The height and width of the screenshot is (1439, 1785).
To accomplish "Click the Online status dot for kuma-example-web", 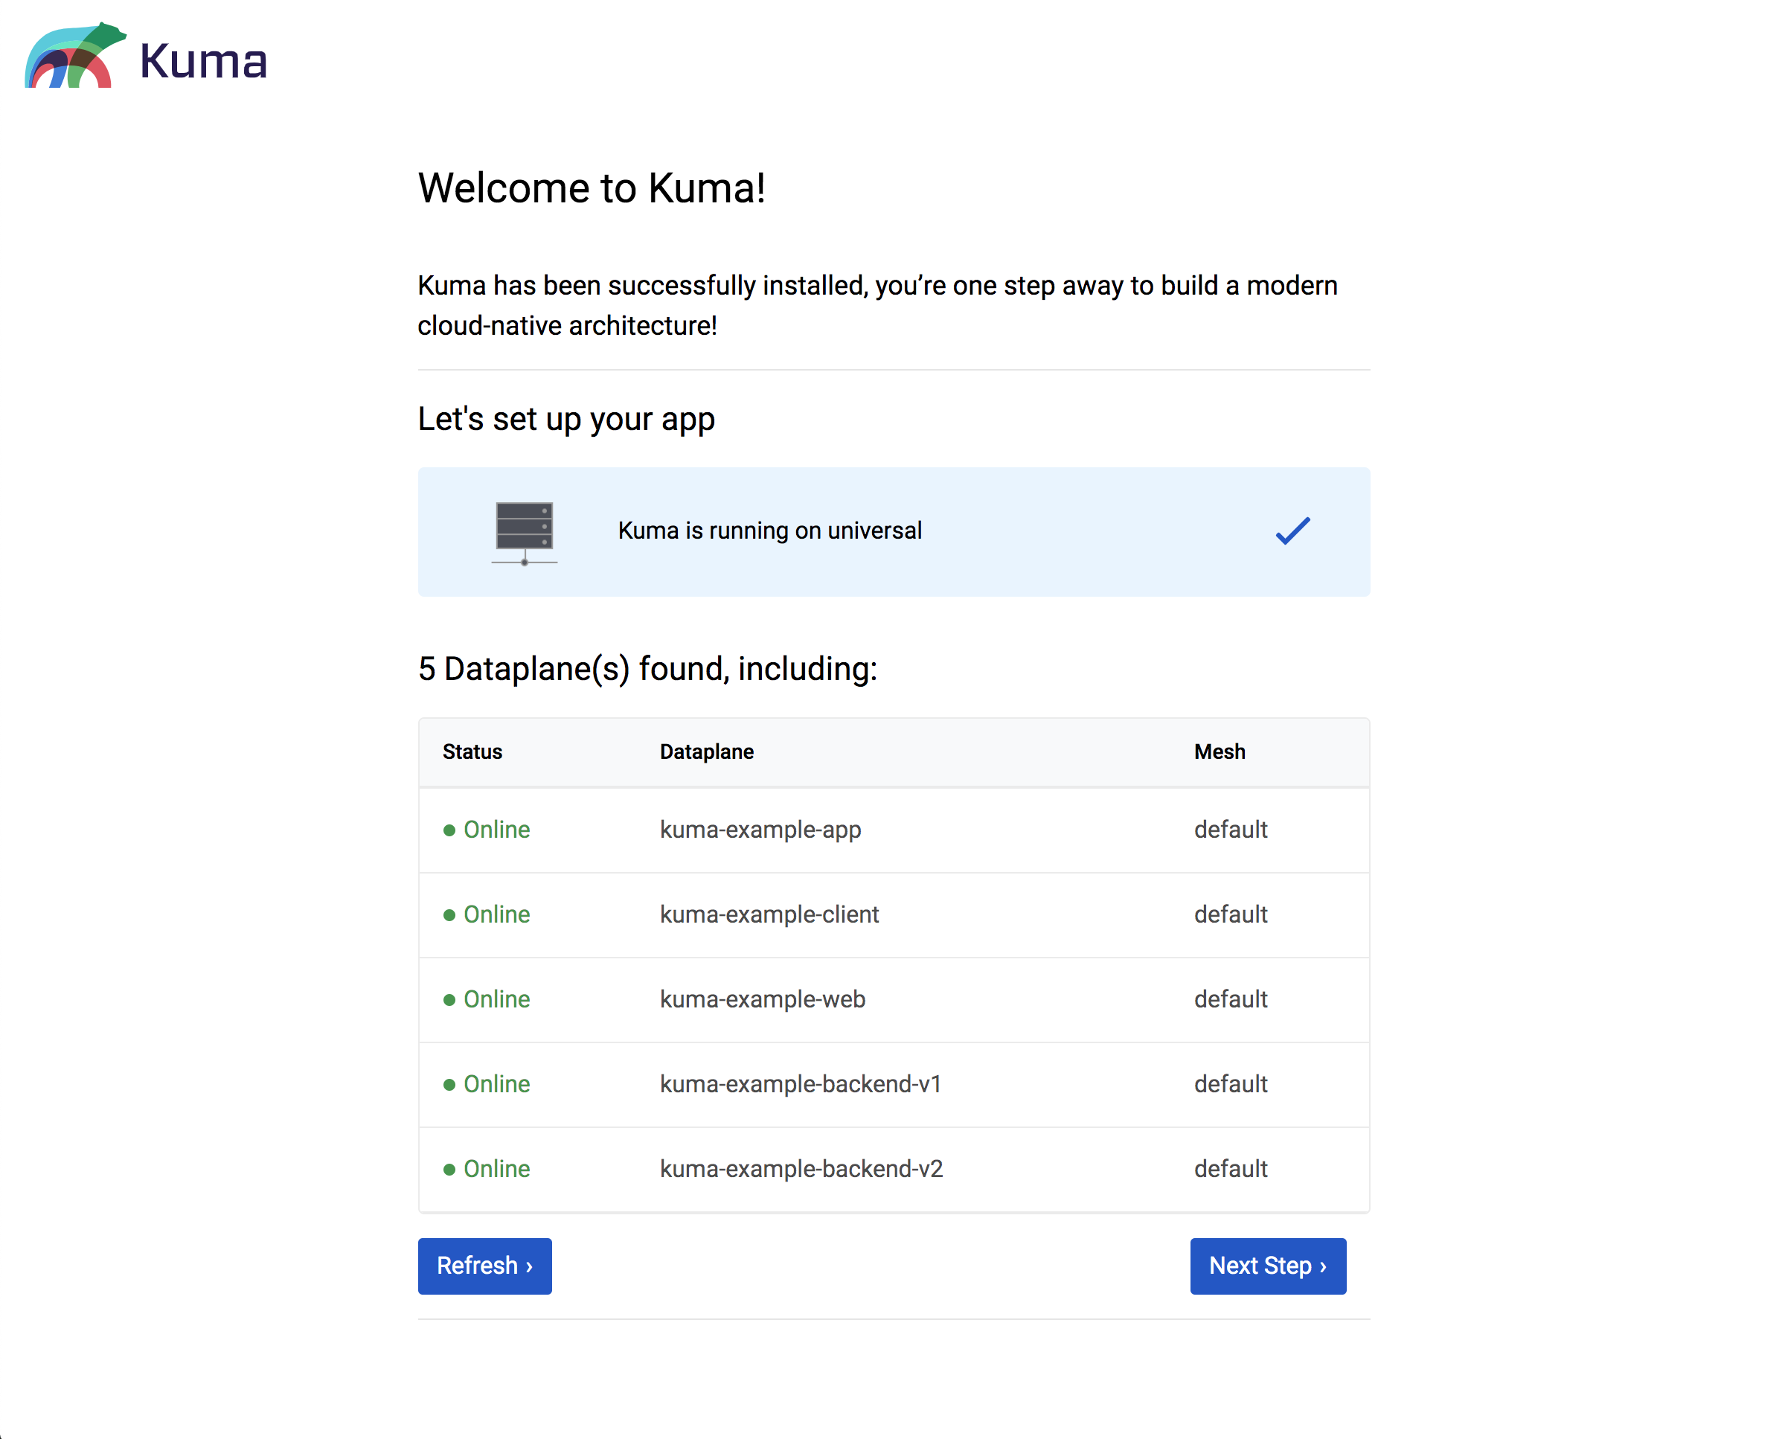I will tap(450, 1000).
